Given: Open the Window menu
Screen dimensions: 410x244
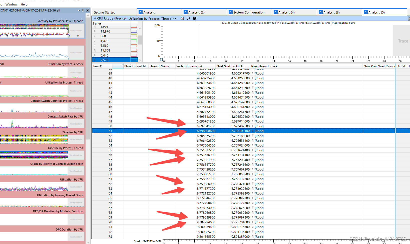Looking at the screenshot, I should click(11, 4).
